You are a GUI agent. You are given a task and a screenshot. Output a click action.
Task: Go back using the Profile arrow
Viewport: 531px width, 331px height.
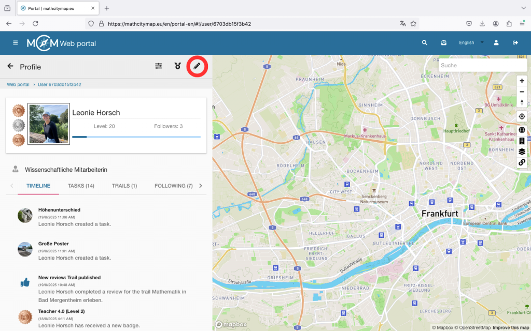[x=10, y=66]
